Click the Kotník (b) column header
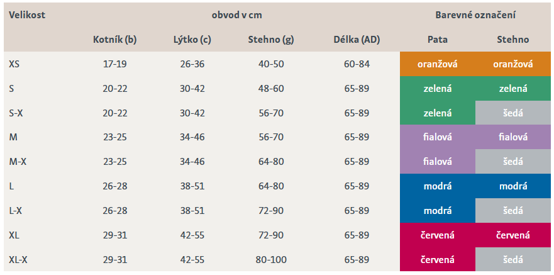The height and width of the screenshot is (275, 554). tap(114, 40)
